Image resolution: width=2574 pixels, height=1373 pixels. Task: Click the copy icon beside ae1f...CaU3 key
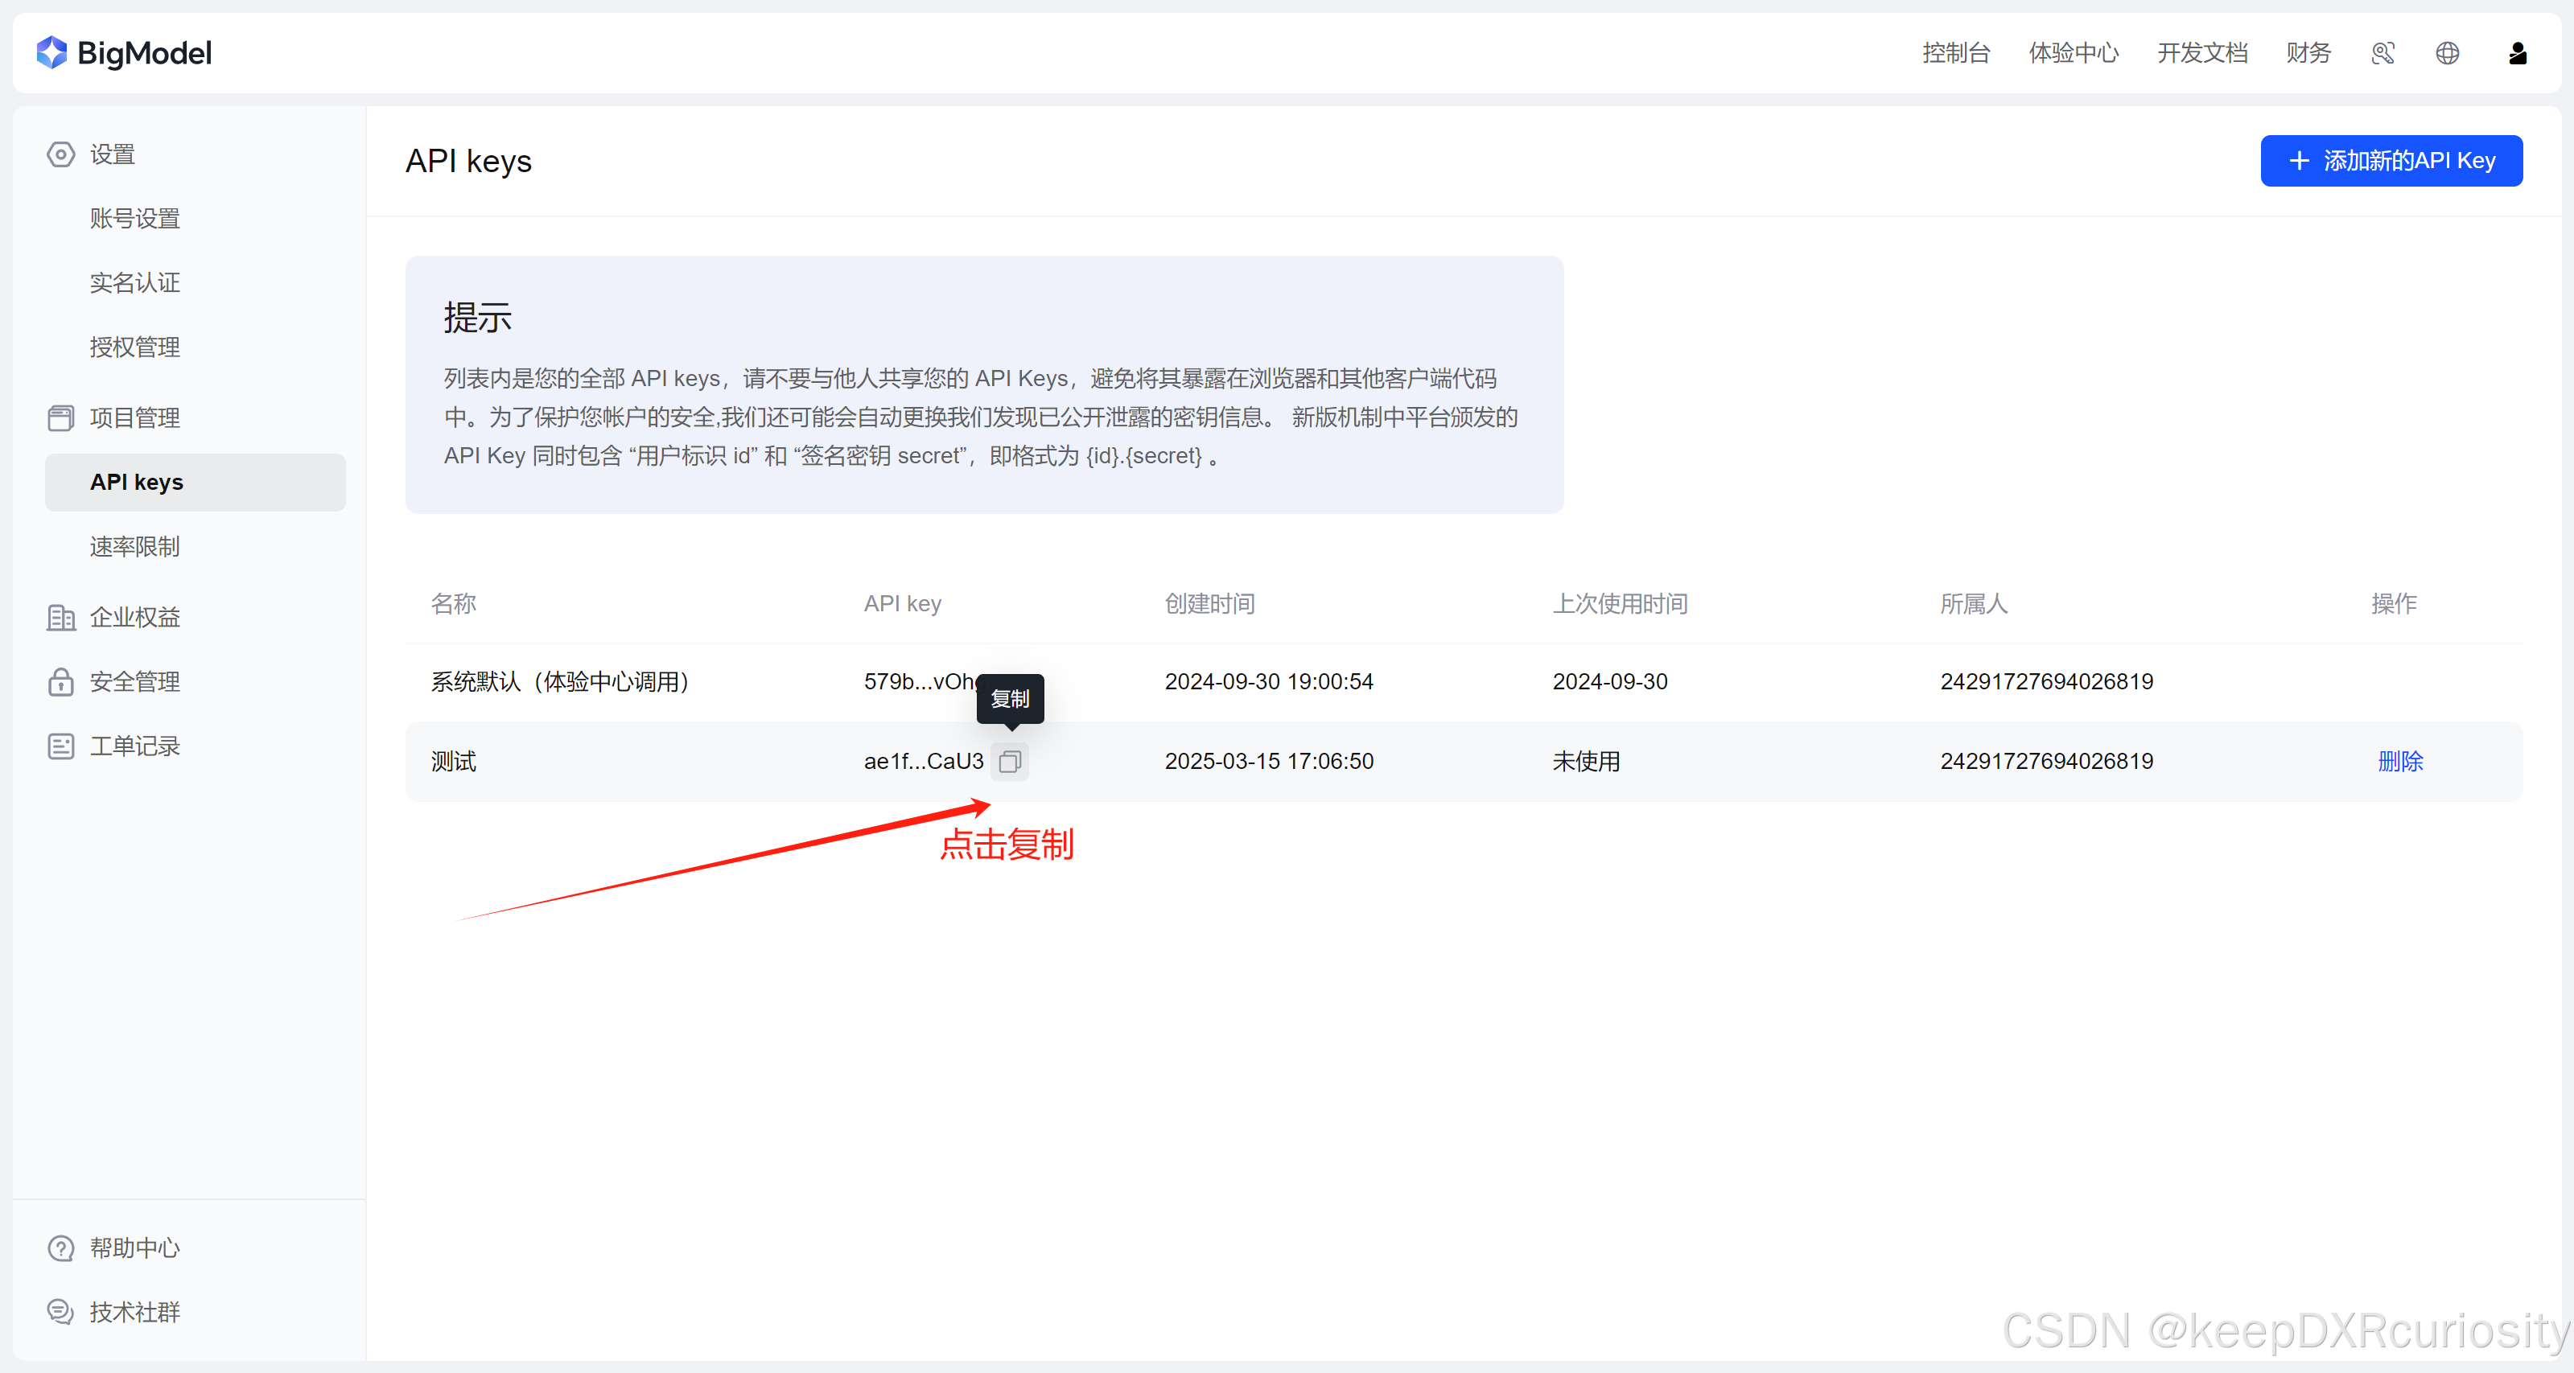[x=1009, y=762]
